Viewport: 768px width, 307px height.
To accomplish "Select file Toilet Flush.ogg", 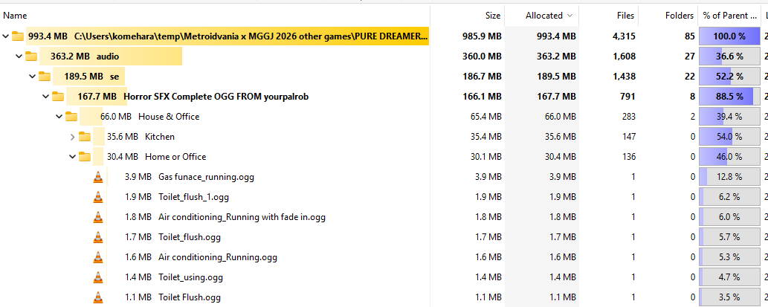I will point(189,297).
